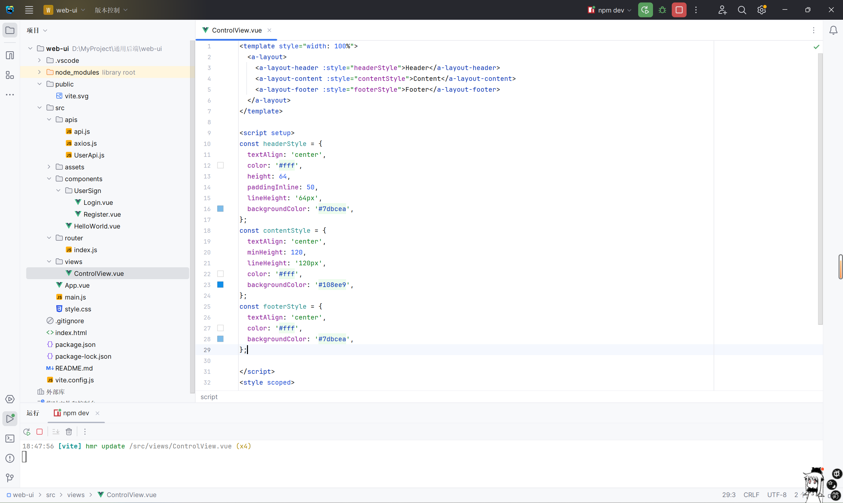Stop process in Run panel toolbar
Image resolution: width=843 pixels, height=503 pixels.
point(40,431)
